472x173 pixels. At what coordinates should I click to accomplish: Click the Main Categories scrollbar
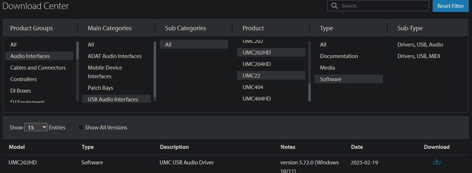155,68
